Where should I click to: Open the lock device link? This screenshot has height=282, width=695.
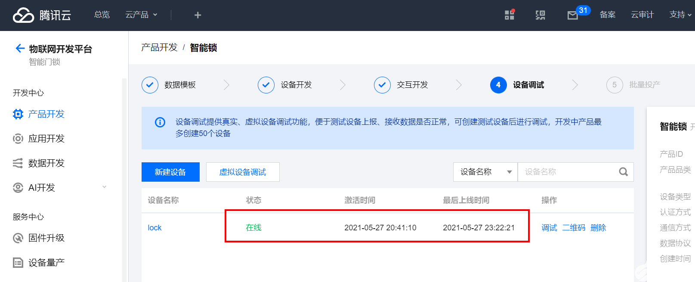(154, 228)
